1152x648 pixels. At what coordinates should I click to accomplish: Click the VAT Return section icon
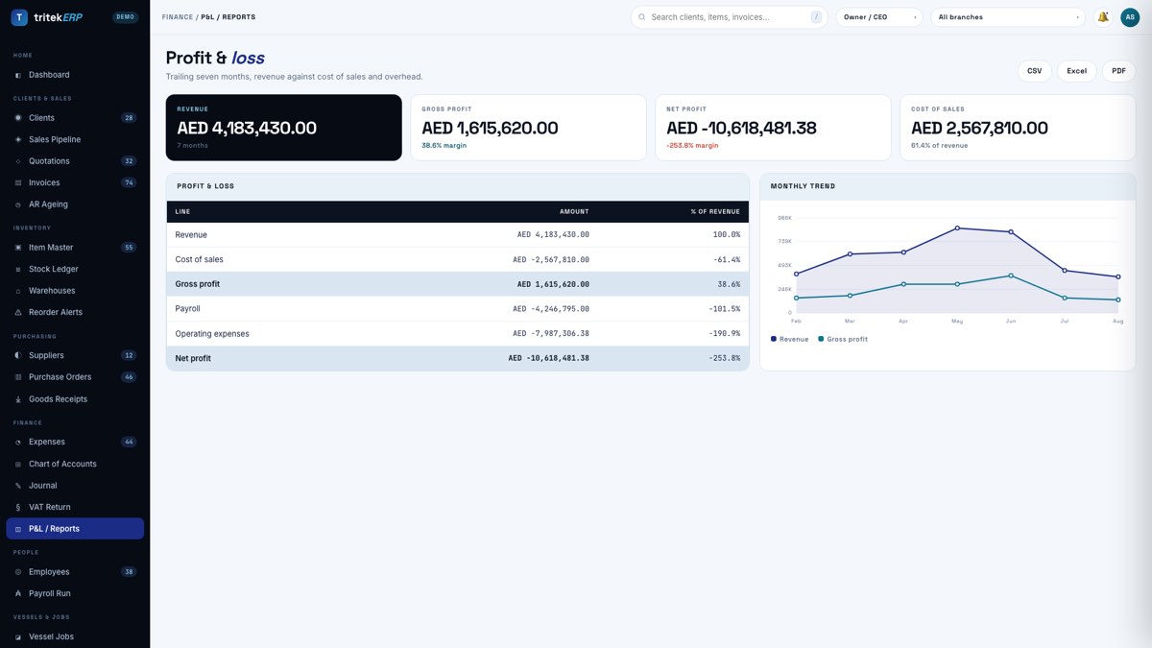18,507
